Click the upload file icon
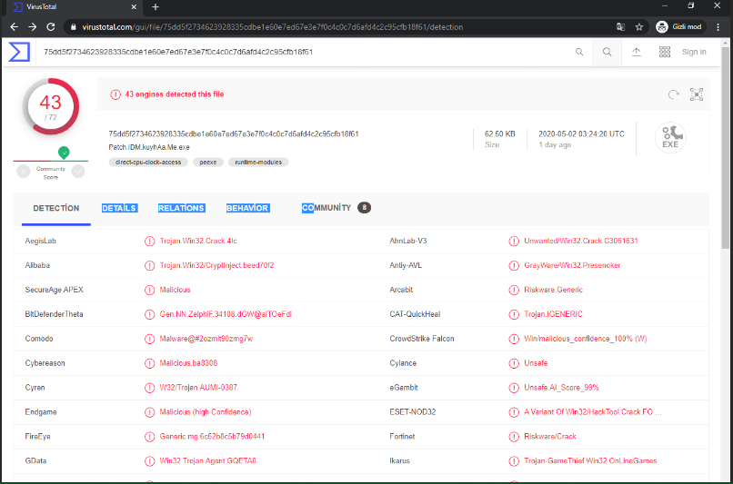This screenshot has width=733, height=484. point(637,52)
